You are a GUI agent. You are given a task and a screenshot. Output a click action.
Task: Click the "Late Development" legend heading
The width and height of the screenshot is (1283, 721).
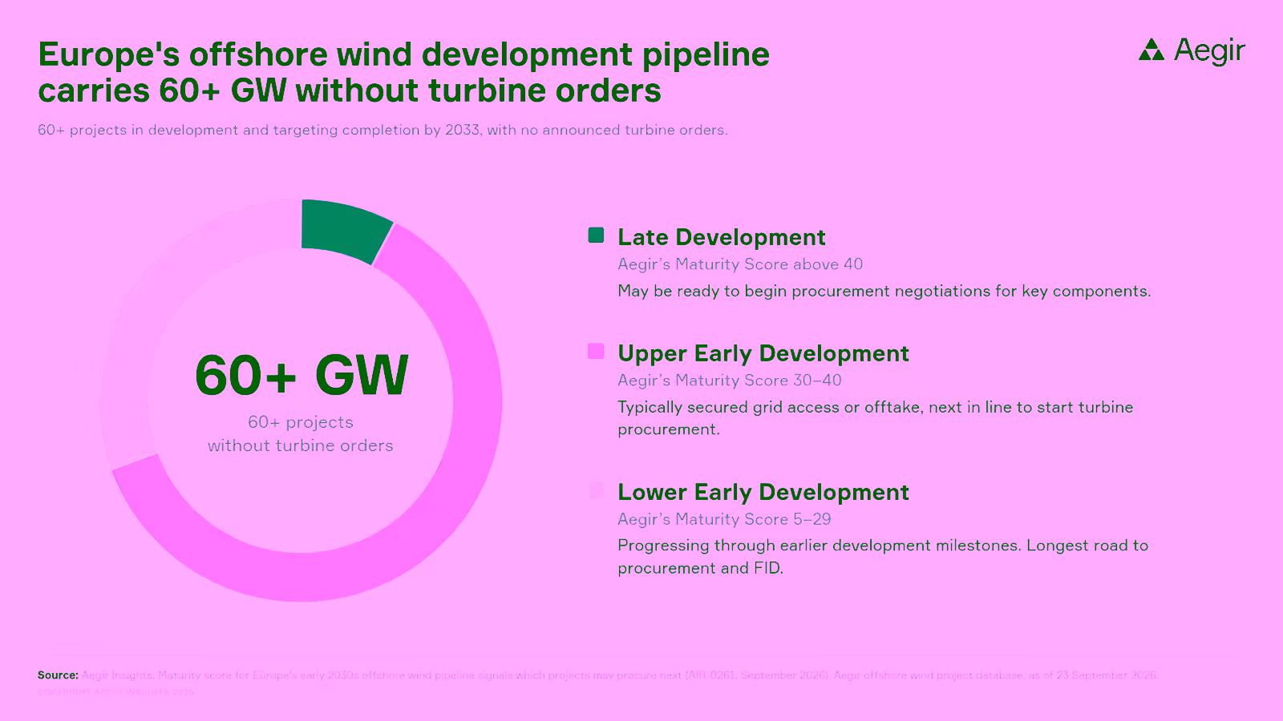(x=722, y=237)
